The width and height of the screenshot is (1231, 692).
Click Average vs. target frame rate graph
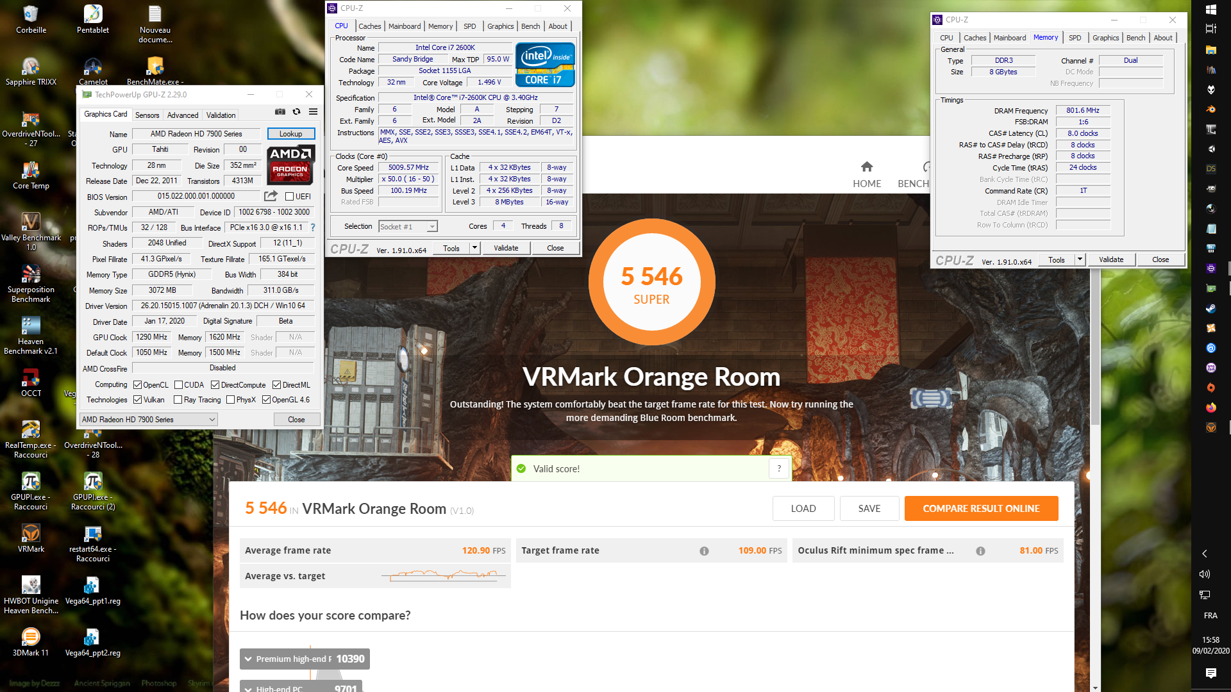[444, 575]
